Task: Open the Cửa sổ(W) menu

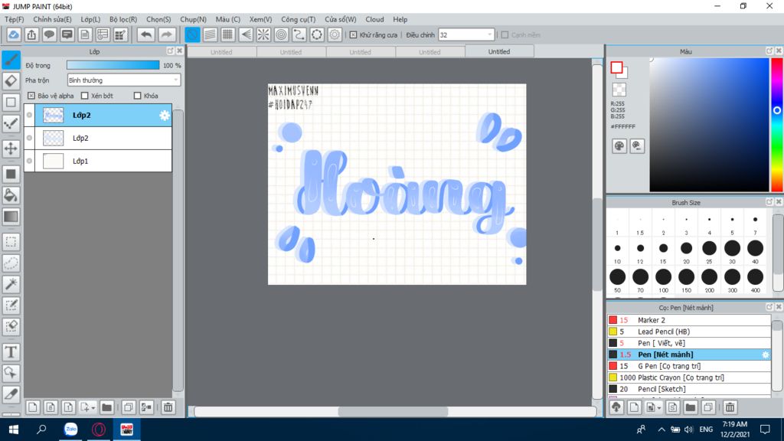Action: (x=341, y=19)
